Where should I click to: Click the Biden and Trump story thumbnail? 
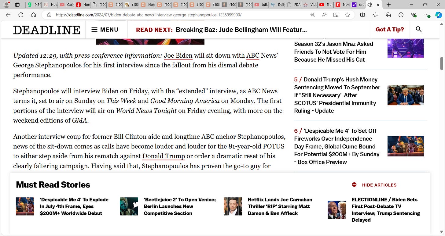click(x=337, y=210)
